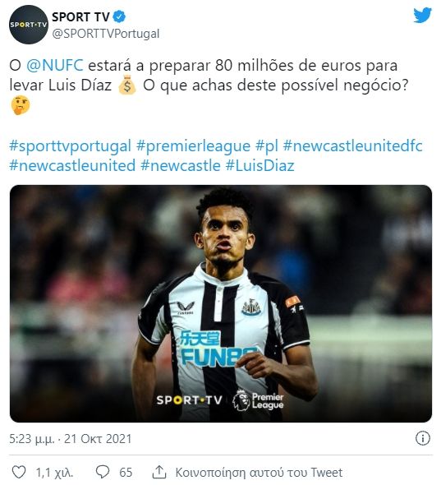Open the tweet info circle icon

[422, 438]
